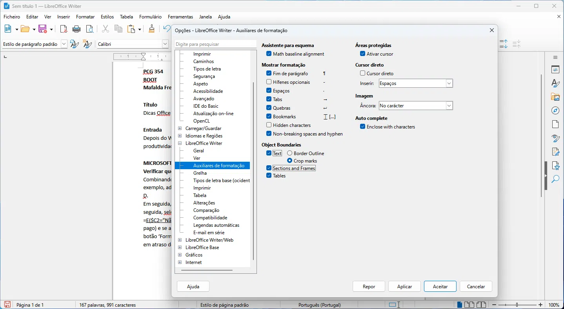Screen dimensions: 564x309
Task: Click Increase Paragraph Spacing icon
Action: pos(504,44)
